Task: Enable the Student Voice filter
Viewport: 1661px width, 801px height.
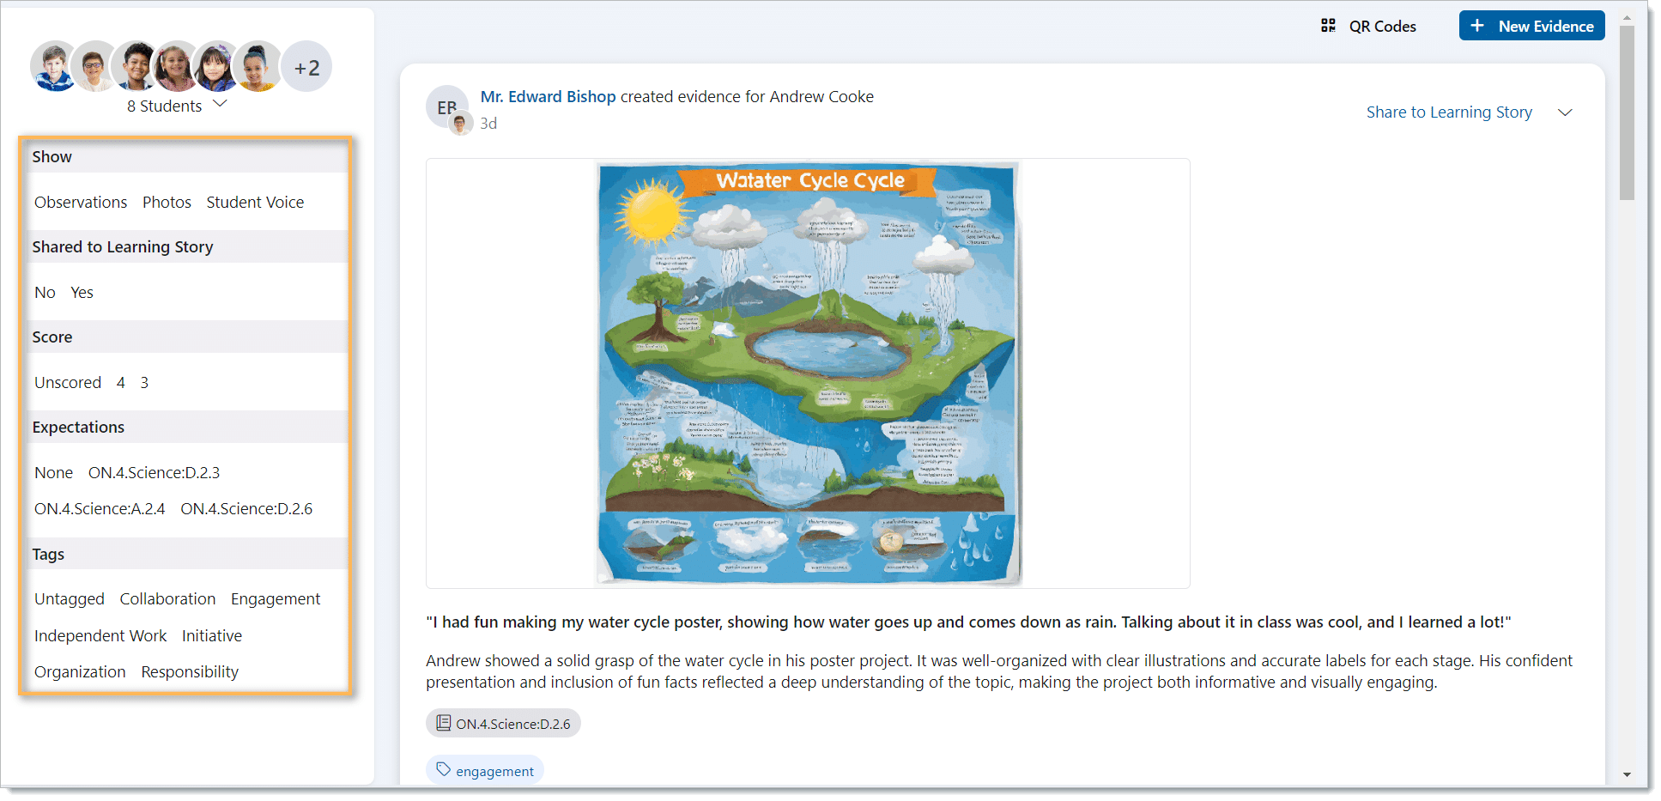Action: (255, 203)
